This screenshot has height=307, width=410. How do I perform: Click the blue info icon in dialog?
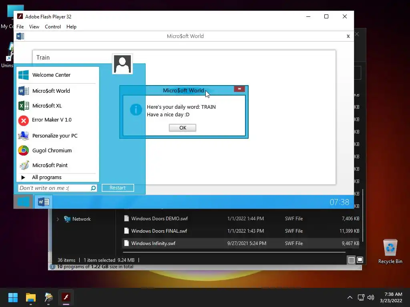pos(136,110)
